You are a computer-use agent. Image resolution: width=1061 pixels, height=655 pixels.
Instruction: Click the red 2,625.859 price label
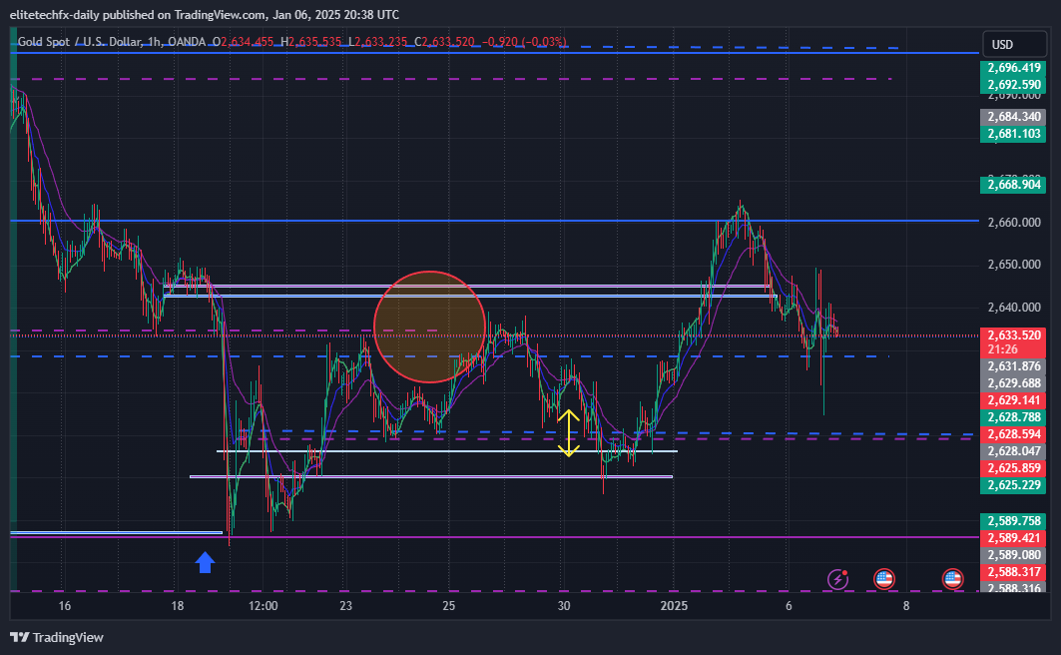1014,467
